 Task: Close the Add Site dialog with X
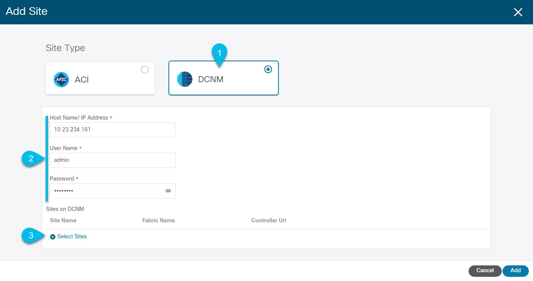click(518, 12)
